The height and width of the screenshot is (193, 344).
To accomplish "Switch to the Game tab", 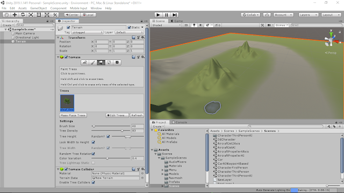I will click(177, 21).
